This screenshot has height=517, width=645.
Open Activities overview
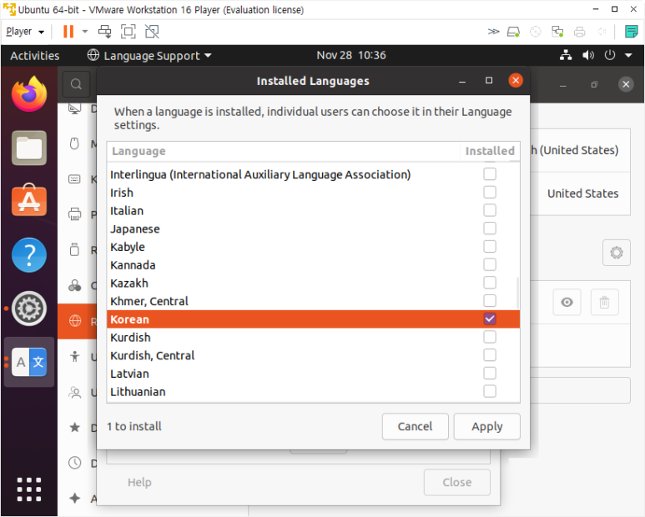[35, 56]
